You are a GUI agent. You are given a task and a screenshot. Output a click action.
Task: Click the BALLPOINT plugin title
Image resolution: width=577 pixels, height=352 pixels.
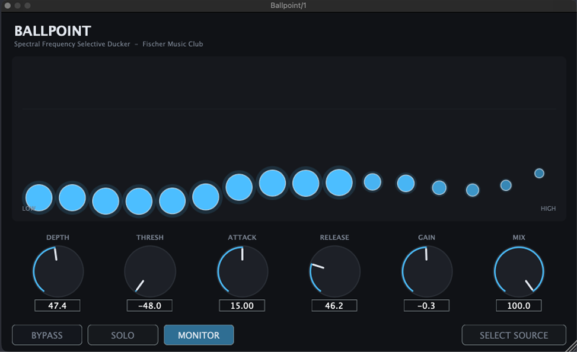click(x=53, y=31)
